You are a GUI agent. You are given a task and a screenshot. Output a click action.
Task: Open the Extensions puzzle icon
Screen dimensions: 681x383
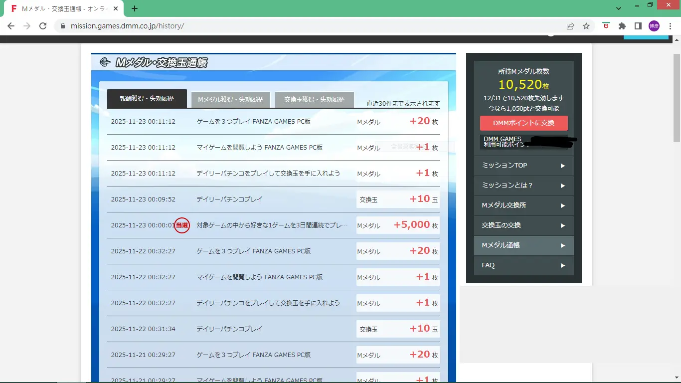click(x=622, y=26)
